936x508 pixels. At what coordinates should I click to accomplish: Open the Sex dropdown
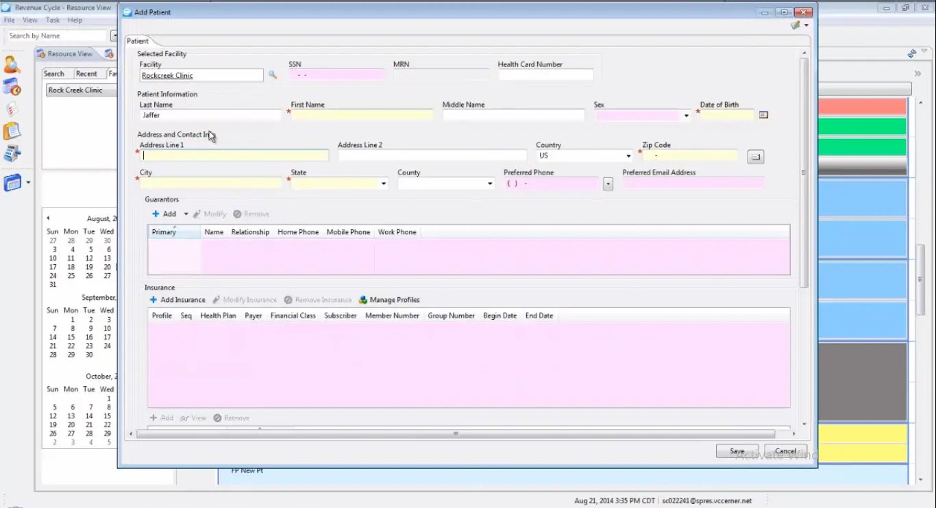coord(687,116)
